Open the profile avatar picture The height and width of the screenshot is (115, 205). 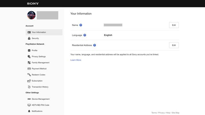[x=31, y=15]
